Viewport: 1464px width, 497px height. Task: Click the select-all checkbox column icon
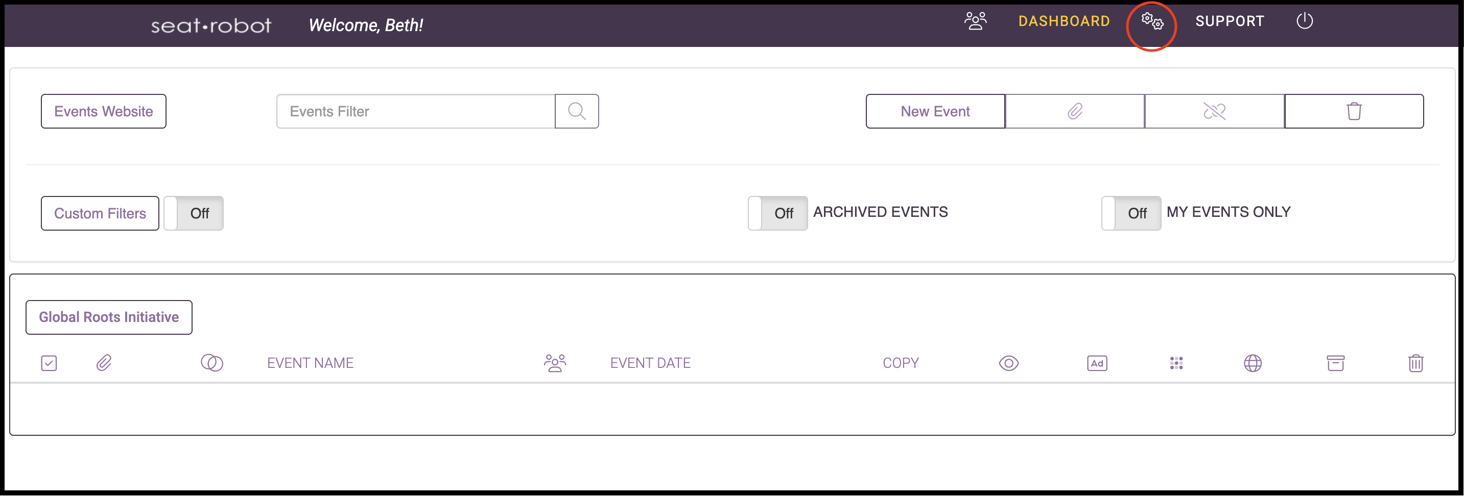click(x=49, y=363)
